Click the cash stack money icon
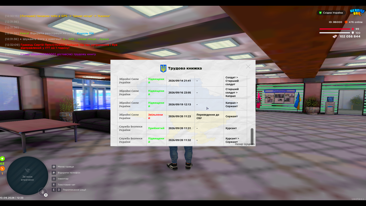This screenshot has height=206, width=366. tap(335, 36)
